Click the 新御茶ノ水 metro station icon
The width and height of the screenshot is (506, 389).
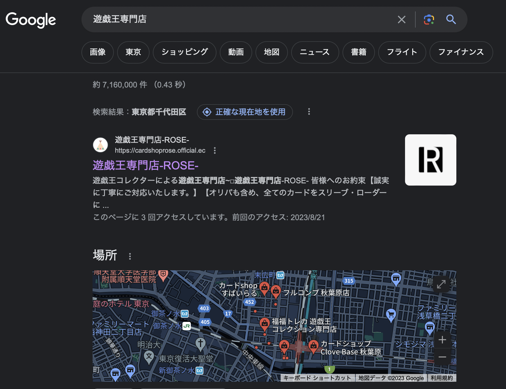tap(199, 371)
